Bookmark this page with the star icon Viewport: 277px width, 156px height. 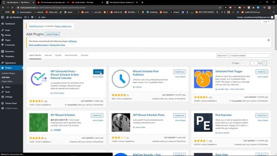click(220, 8)
